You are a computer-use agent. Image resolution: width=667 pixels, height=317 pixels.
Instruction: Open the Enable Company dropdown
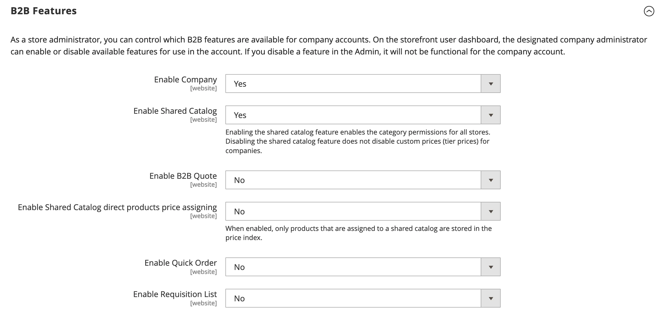[363, 84]
